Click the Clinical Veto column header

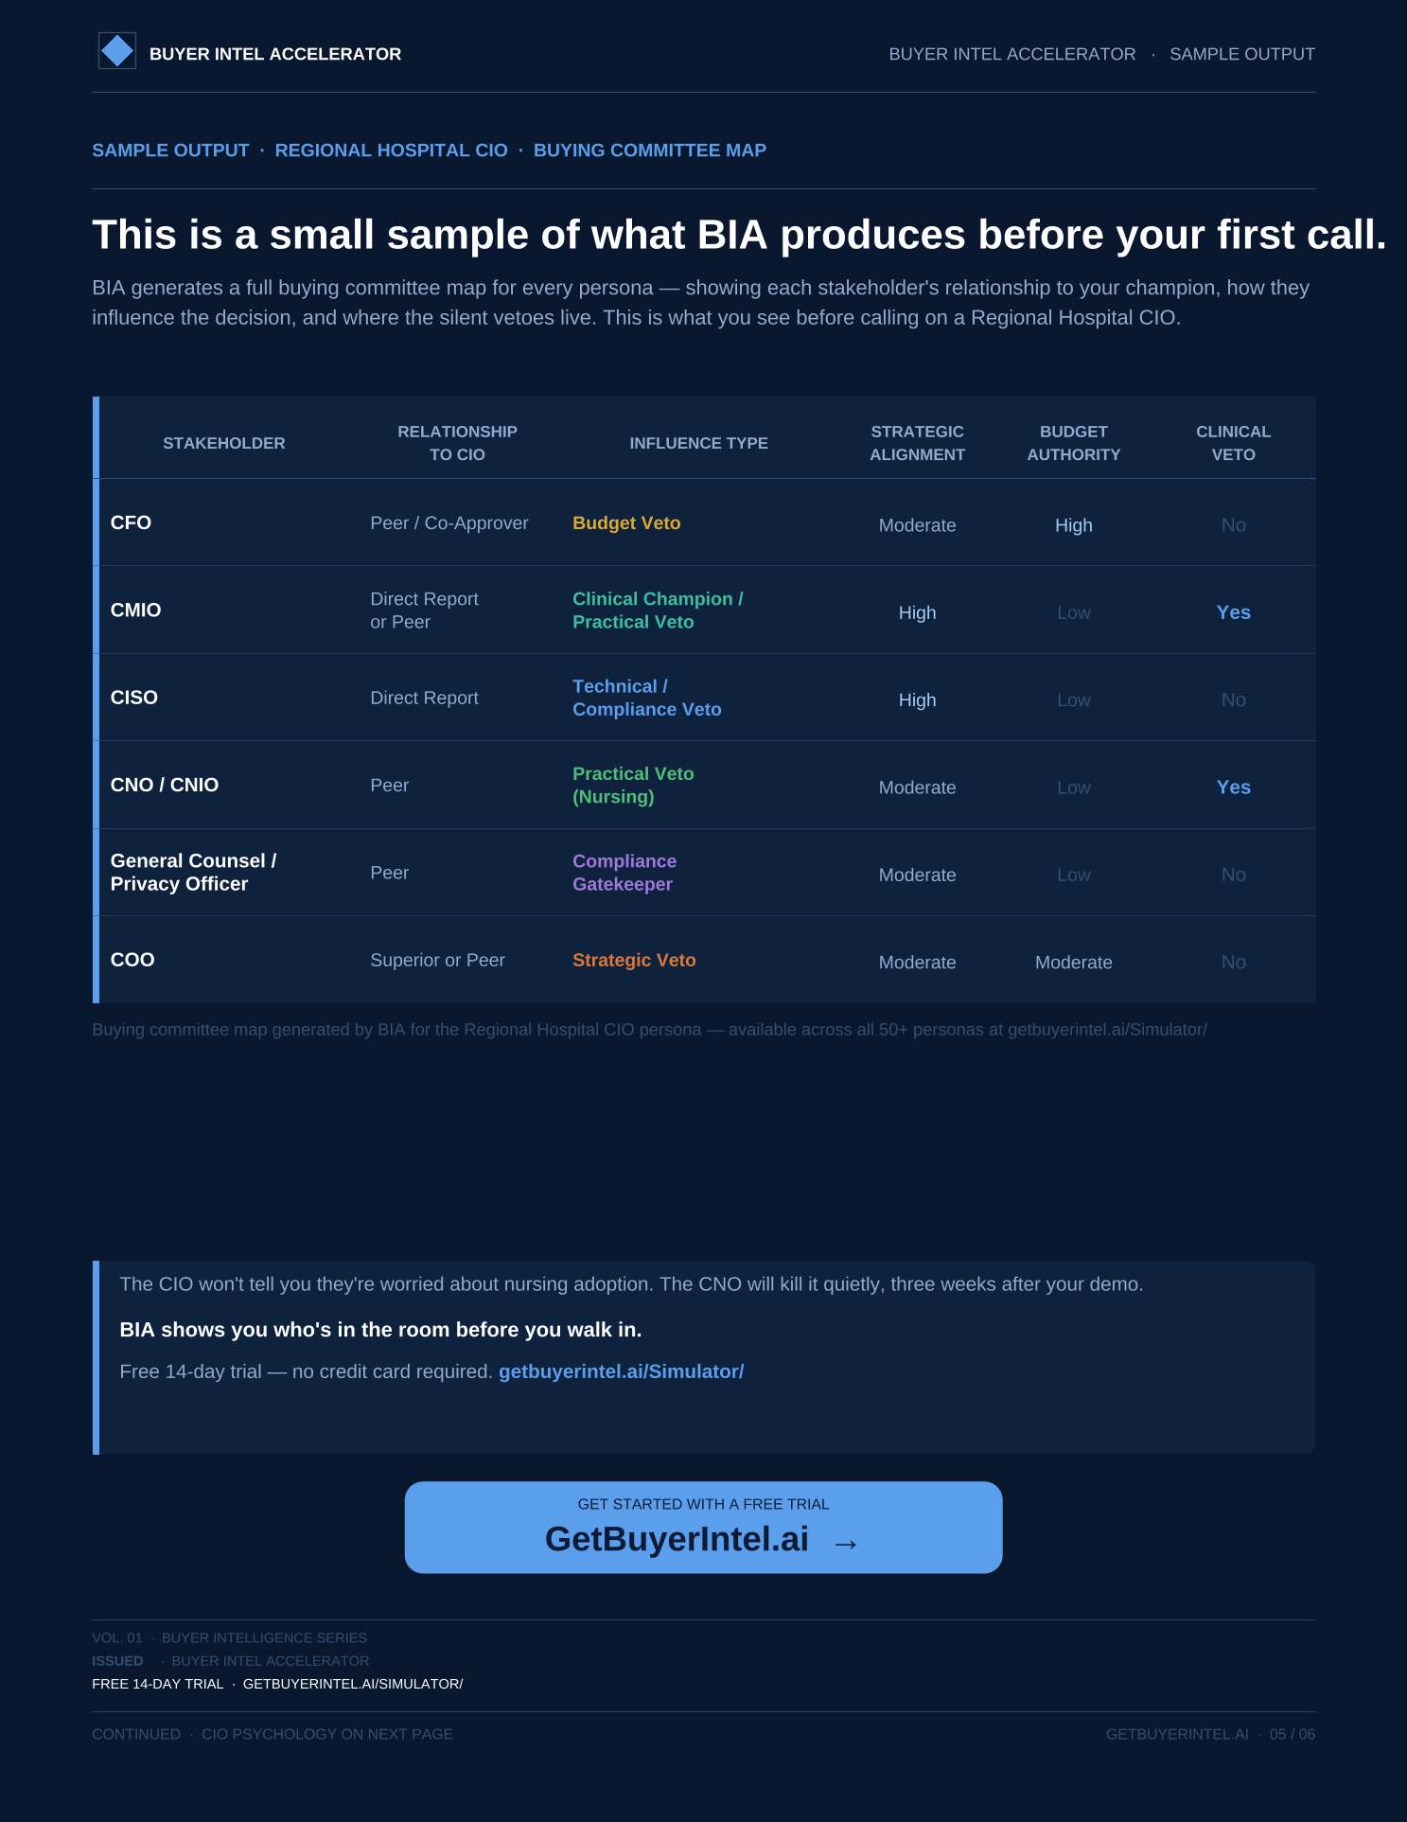pyautogui.click(x=1234, y=443)
